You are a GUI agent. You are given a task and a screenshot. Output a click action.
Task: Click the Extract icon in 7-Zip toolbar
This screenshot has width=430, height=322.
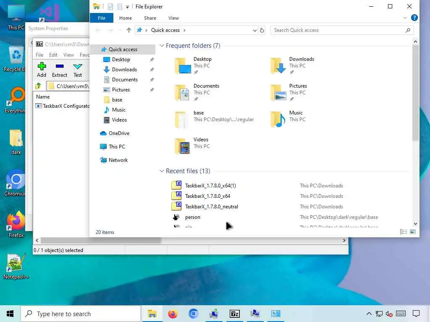[x=60, y=70]
